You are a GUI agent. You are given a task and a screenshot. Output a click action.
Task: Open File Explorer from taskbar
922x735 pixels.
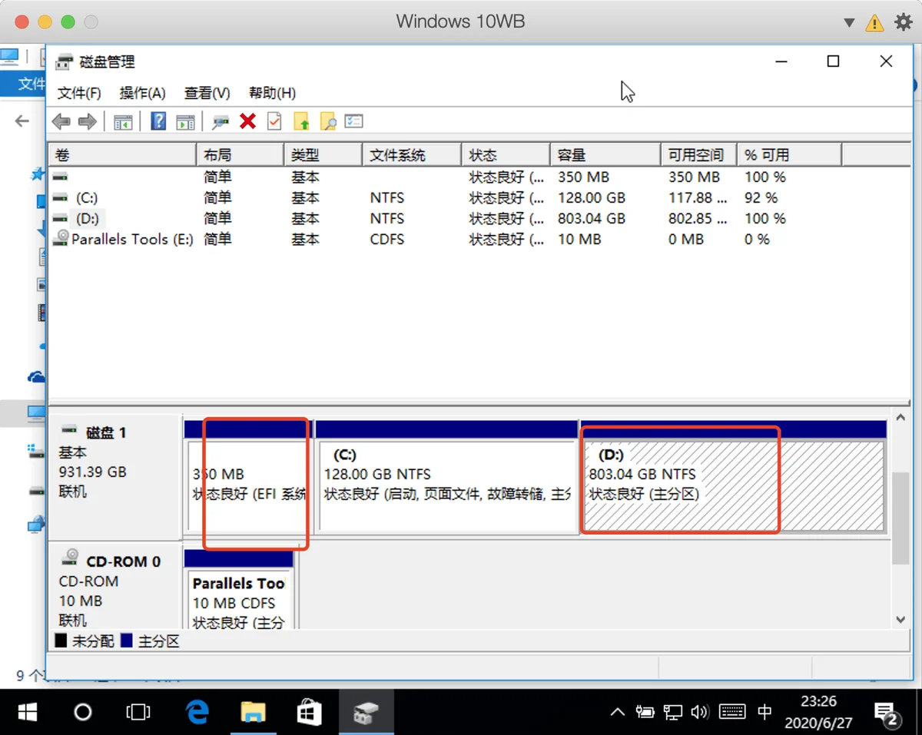253,713
